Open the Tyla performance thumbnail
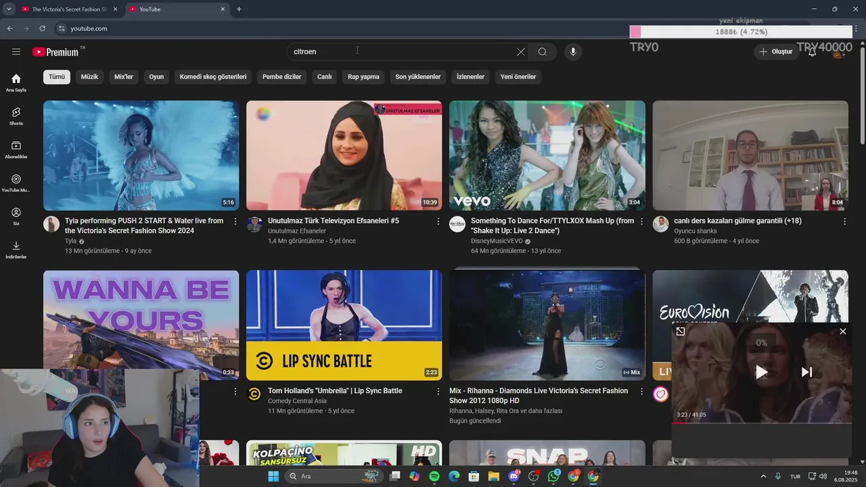 pyautogui.click(x=141, y=156)
